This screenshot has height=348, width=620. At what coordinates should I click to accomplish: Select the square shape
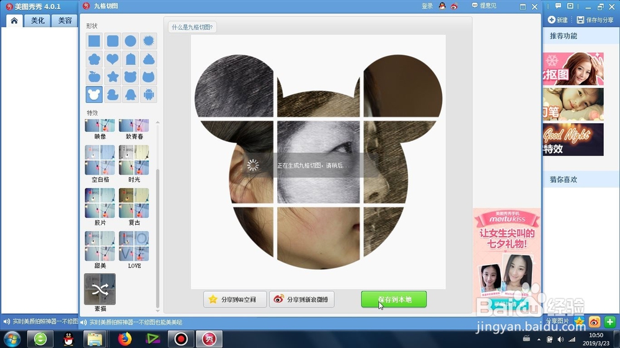(94, 41)
